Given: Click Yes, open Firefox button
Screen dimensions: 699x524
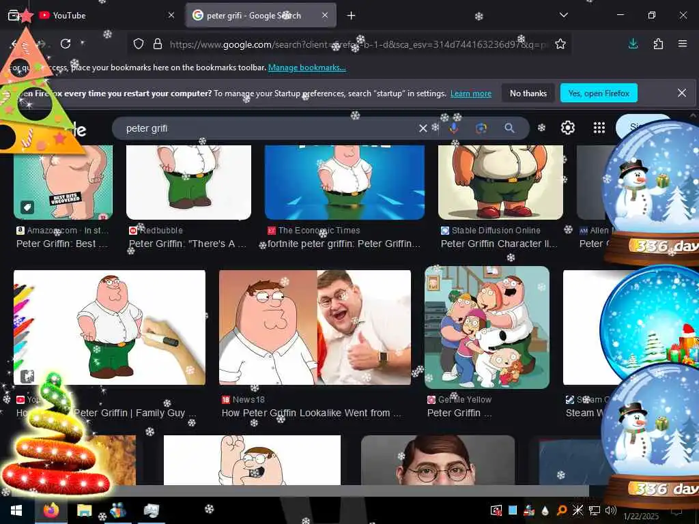Looking at the screenshot, I should pos(599,93).
